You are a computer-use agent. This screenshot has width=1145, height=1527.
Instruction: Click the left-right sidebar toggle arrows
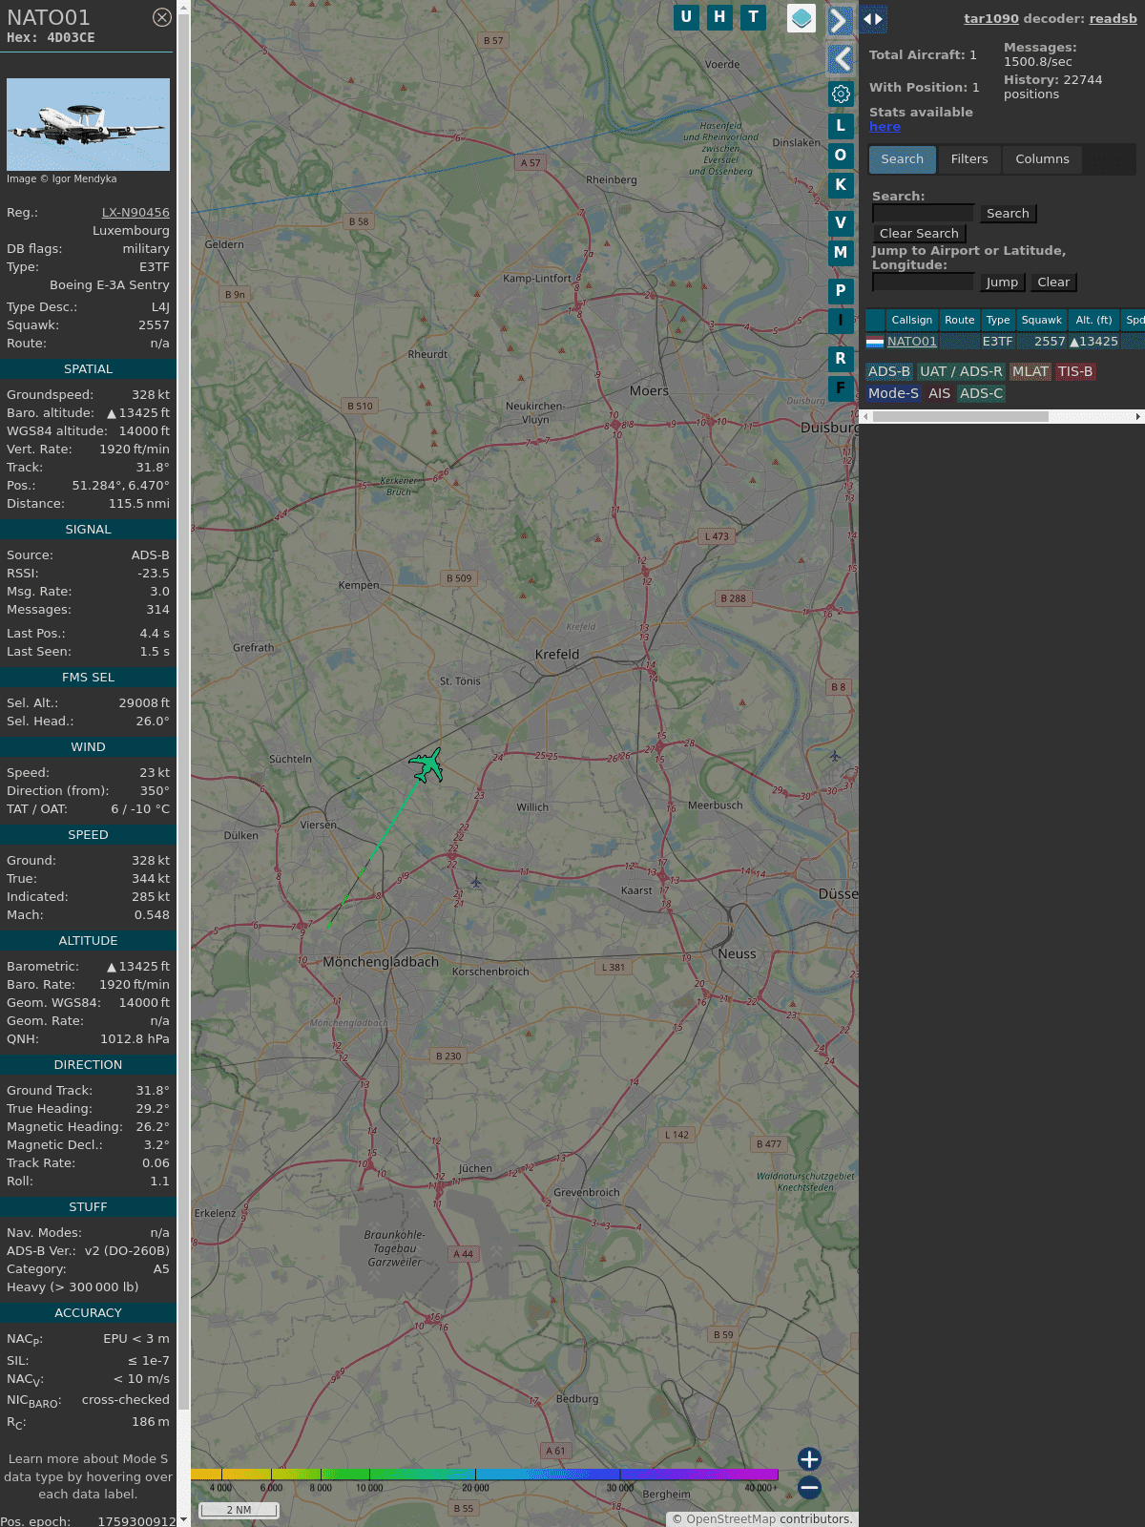coord(873,19)
